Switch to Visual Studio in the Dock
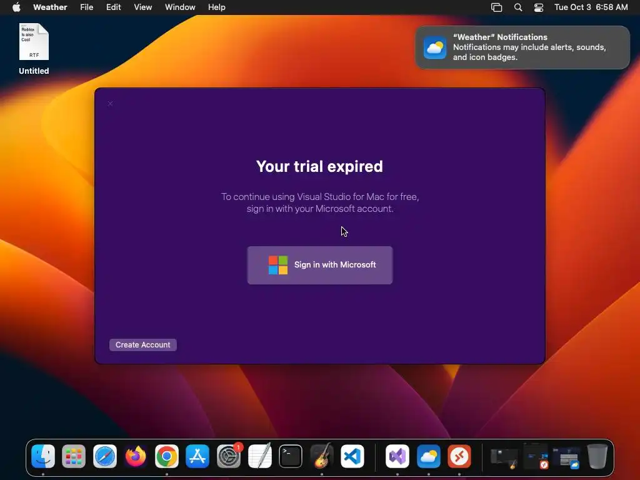 (397, 456)
